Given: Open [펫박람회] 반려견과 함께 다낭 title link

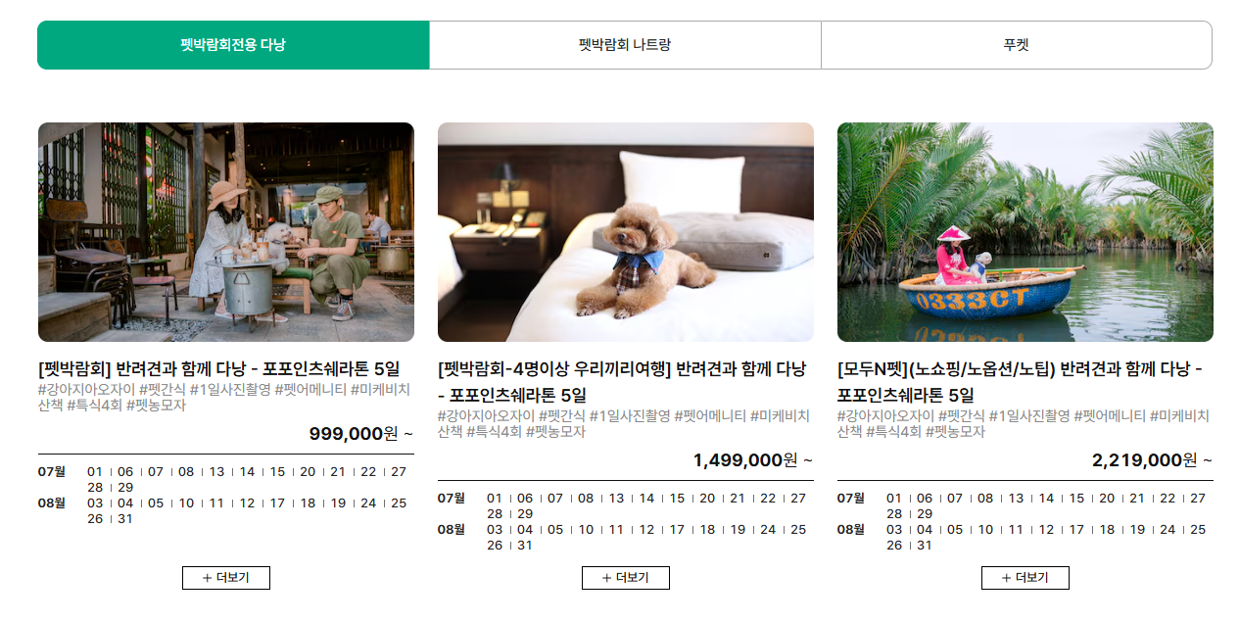Looking at the screenshot, I should coord(219,369).
